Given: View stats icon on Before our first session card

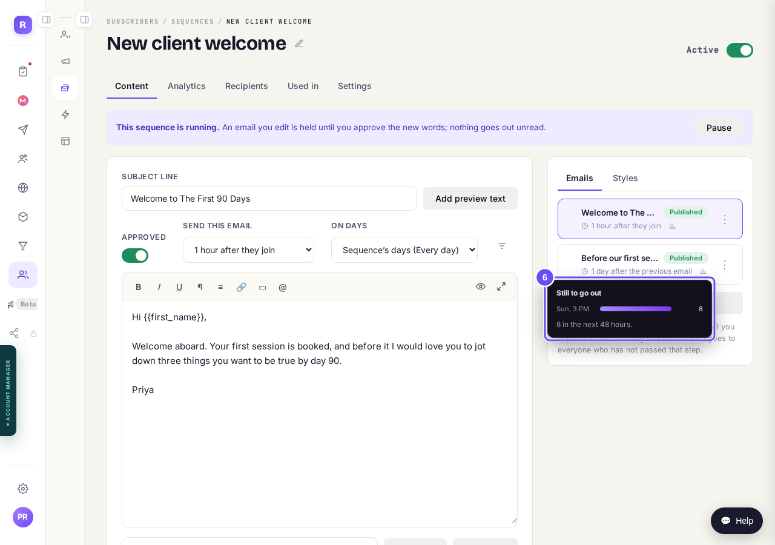Looking at the screenshot, I should 704,271.
